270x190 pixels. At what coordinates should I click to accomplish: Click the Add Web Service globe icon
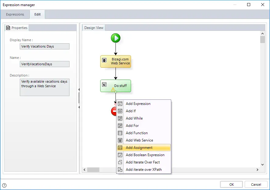click(x=120, y=140)
